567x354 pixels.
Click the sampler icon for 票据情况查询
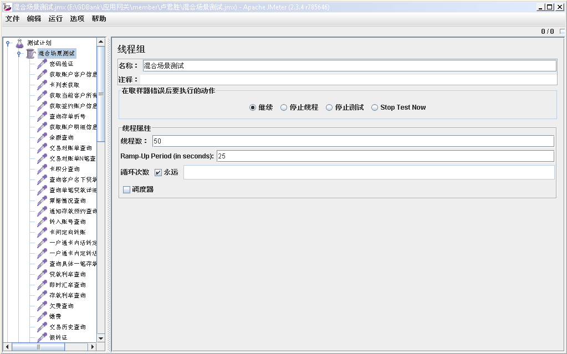(x=42, y=201)
